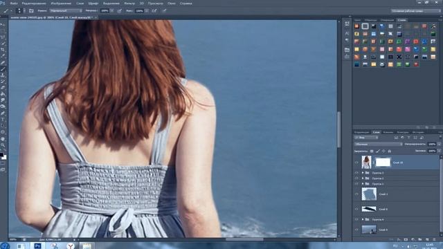
Task: Open the Редактирование menu
Action: (x=34, y=3)
